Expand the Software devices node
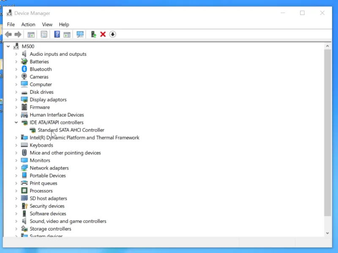338x253 pixels. point(16,214)
